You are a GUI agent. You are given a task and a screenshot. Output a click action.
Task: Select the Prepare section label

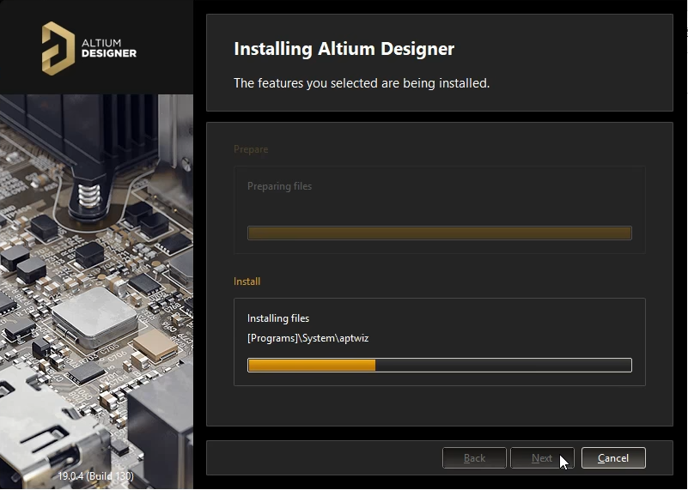251,149
